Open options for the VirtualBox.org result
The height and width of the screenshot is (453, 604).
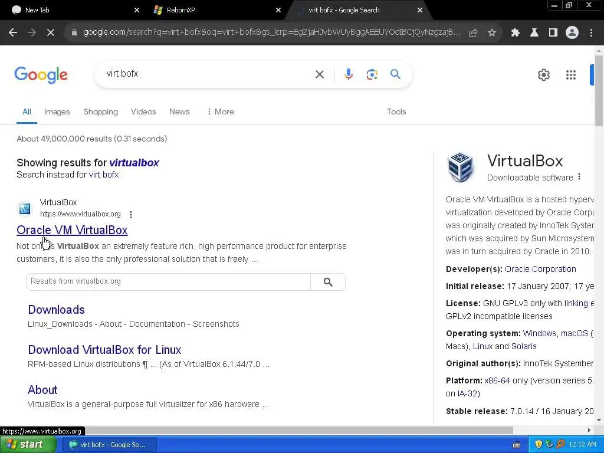pyautogui.click(x=131, y=215)
